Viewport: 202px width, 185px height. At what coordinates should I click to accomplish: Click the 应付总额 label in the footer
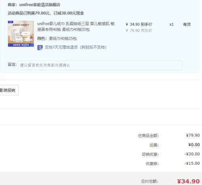(x=149, y=181)
